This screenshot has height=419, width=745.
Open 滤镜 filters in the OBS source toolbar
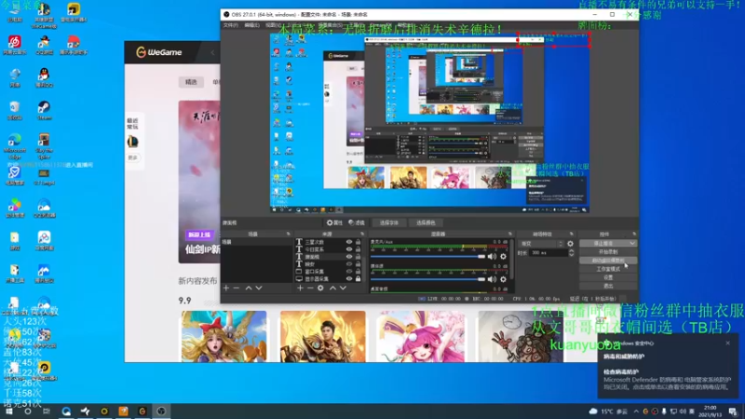click(x=357, y=223)
